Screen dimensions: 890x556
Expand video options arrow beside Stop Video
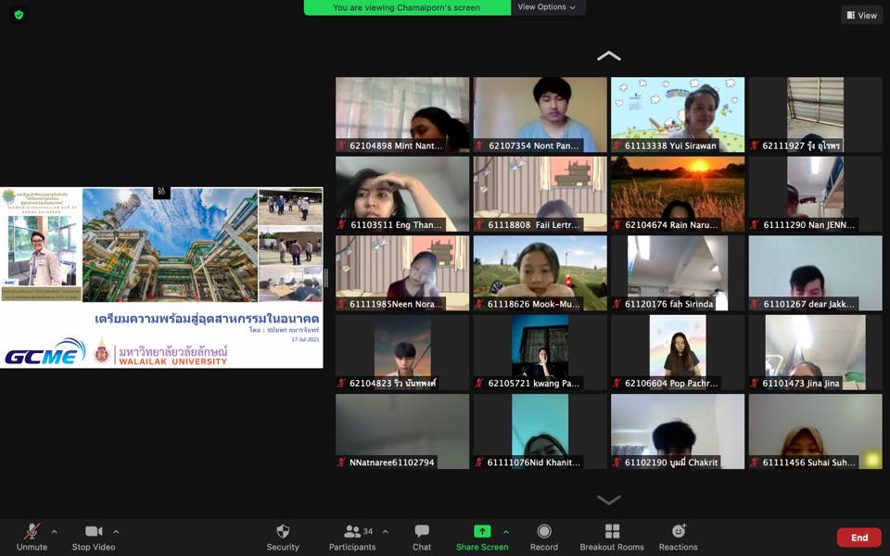(116, 532)
